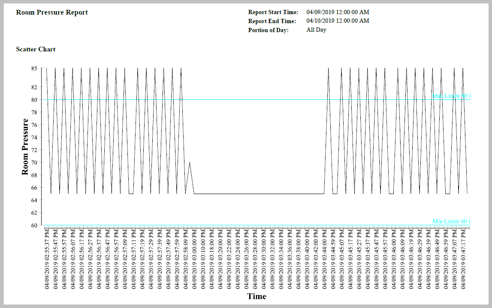Click the 85 tick on the y-axis
Screen dimensions: 492x308
click(x=34, y=68)
